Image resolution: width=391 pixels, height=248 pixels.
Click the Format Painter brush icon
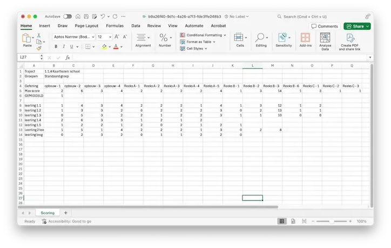(x=39, y=48)
